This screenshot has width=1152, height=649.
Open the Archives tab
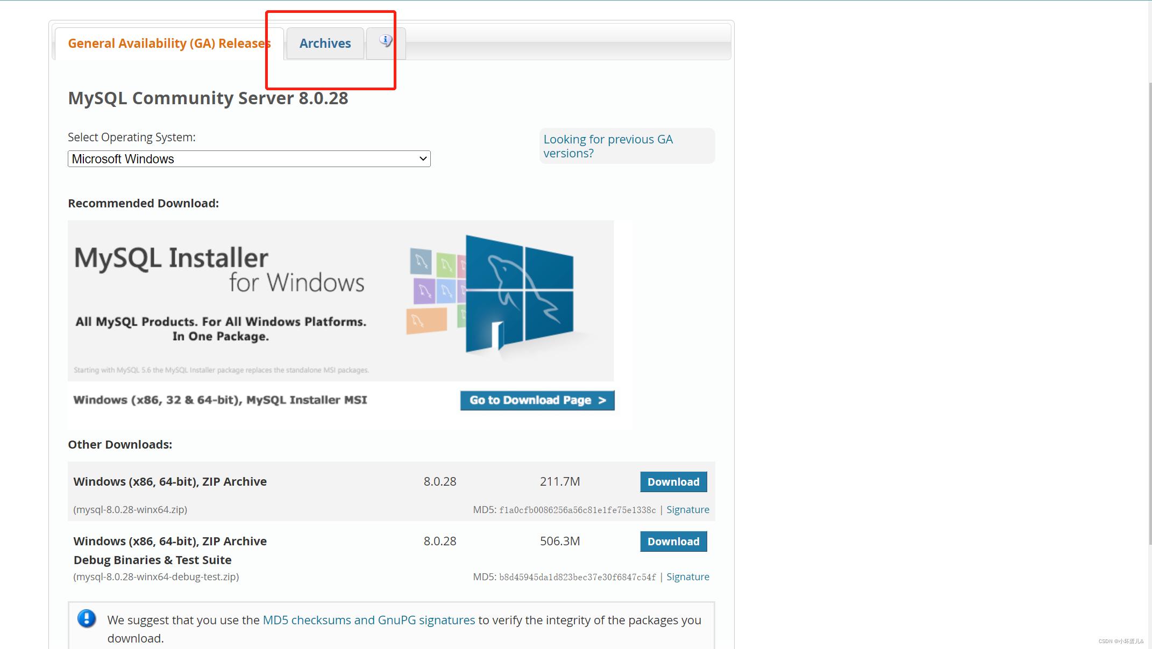(x=325, y=44)
